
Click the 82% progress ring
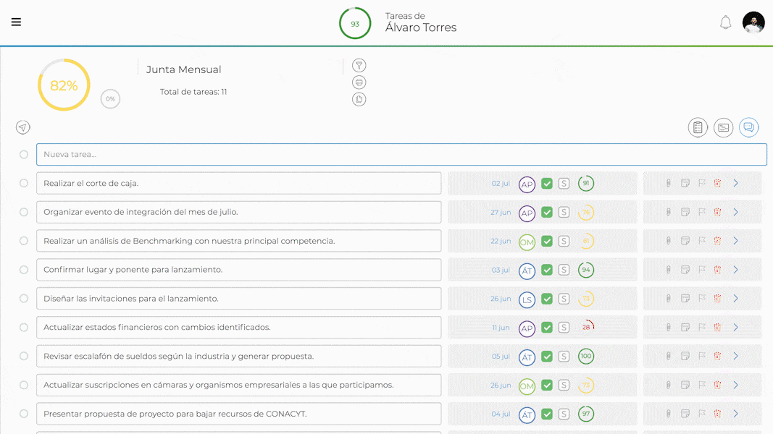point(64,85)
